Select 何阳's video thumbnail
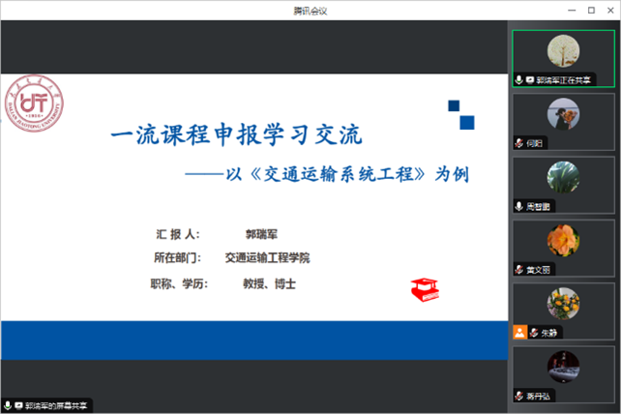The image size is (621, 414). point(563,116)
